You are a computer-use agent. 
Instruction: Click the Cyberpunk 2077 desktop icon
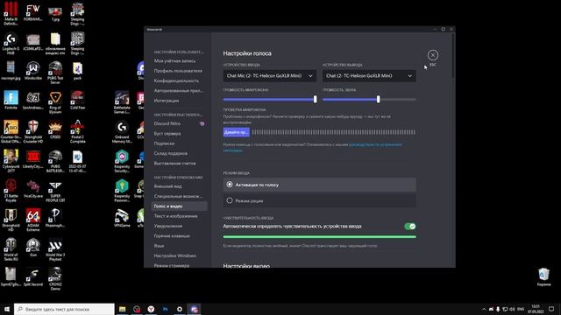coord(11,161)
